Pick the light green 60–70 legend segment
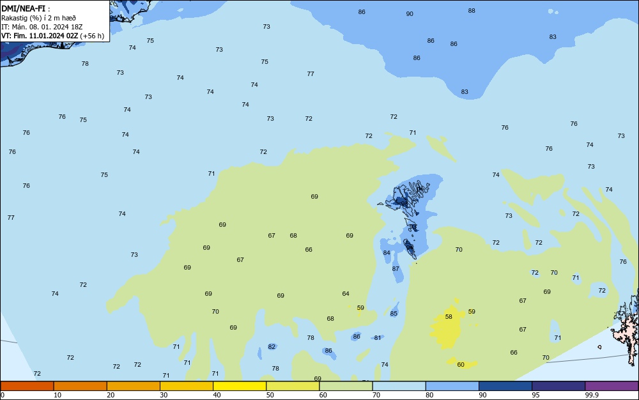 tap(346, 386)
